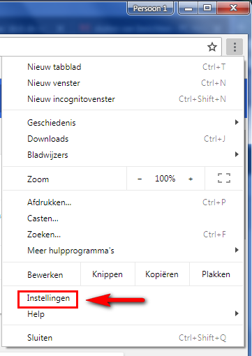Click the Knippen button
The width and height of the screenshot is (252, 356).
108,274
